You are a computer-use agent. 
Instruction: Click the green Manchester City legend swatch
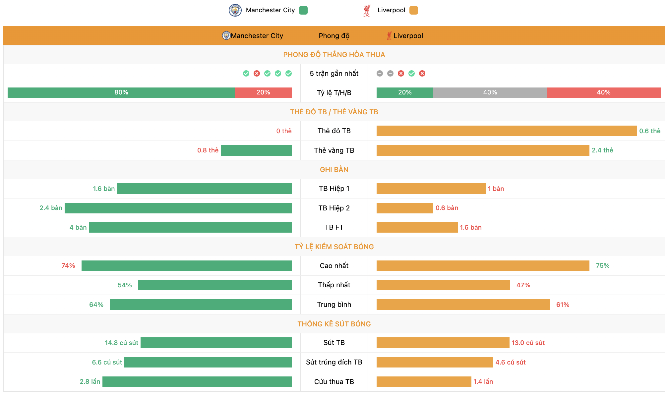click(x=303, y=10)
